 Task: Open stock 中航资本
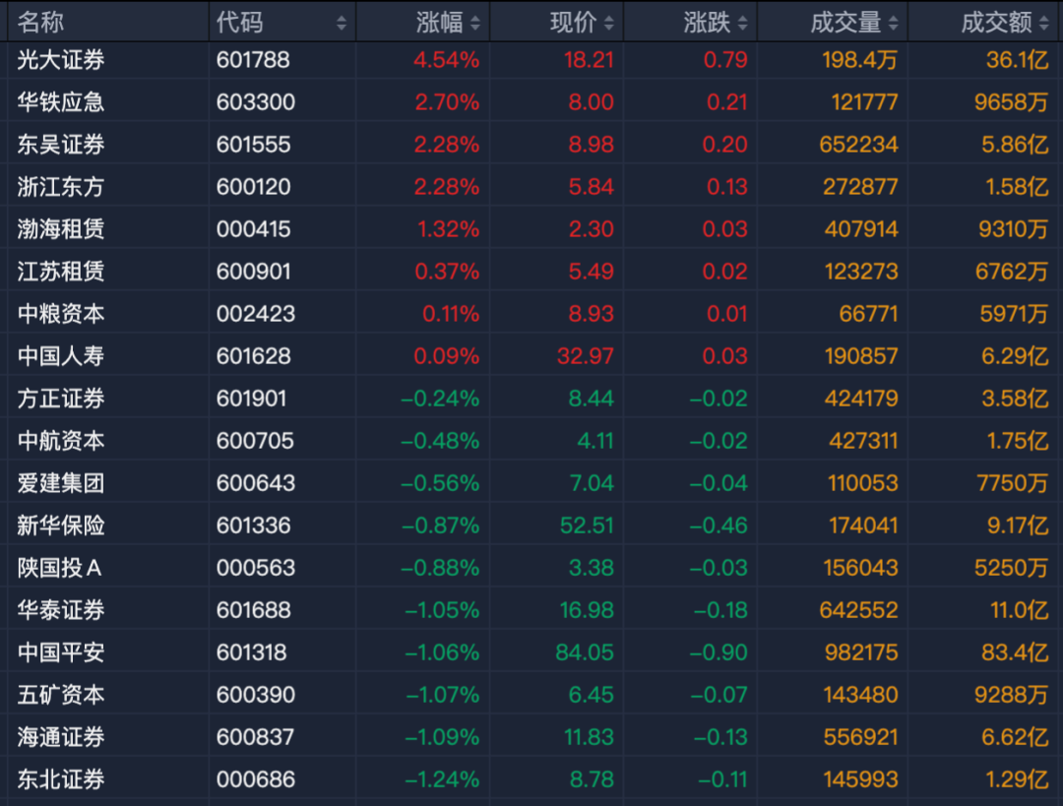(x=61, y=441)
